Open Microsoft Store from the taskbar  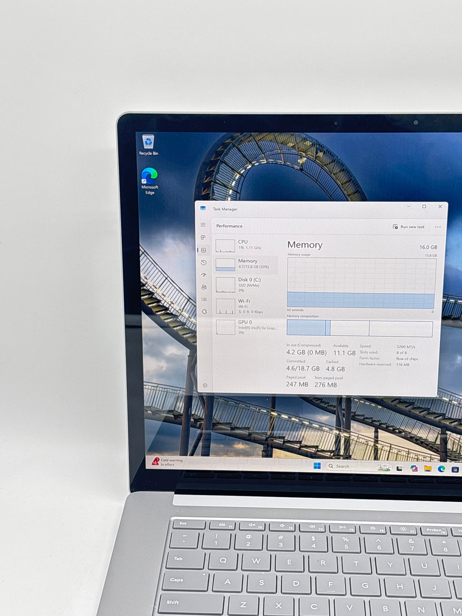point(455,469)
